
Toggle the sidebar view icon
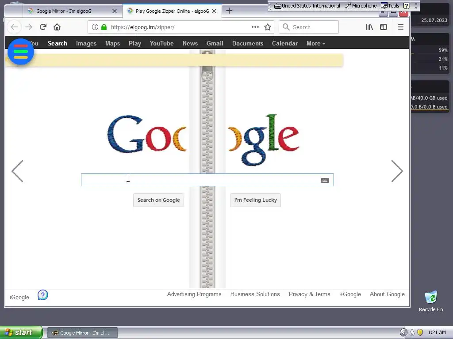[x=384, y=27]
